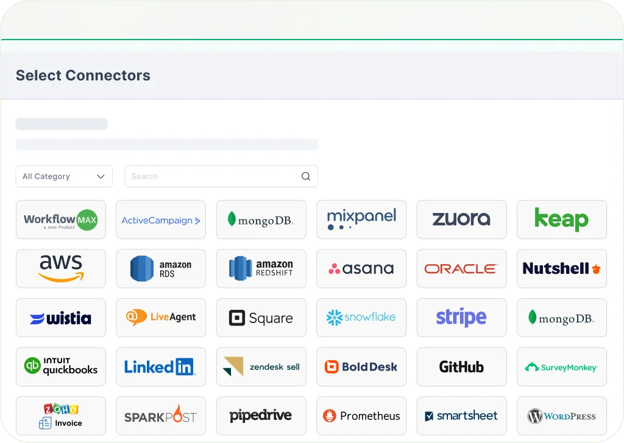Select the GitHub connector tile
Screen dimensions: 624x443
click(461, 367)
